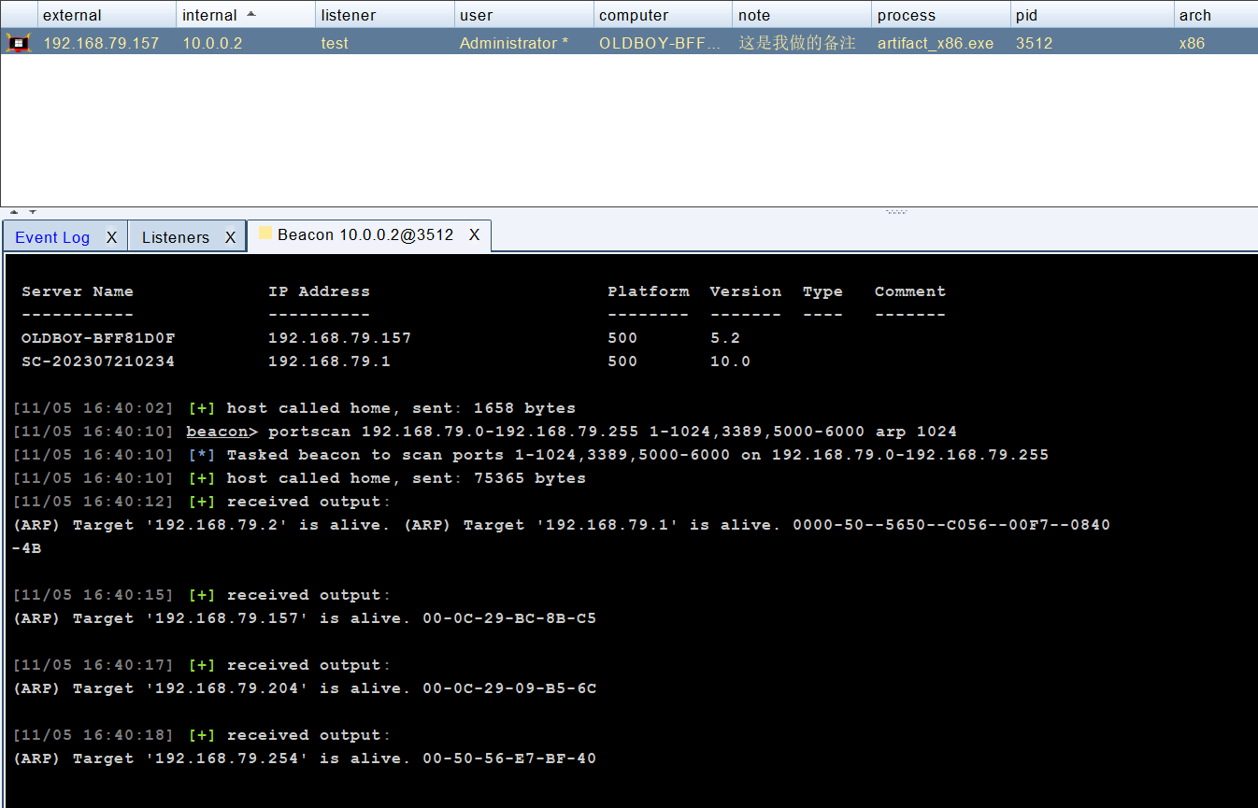
Task: Click the arch column header
Action: 1216,15
